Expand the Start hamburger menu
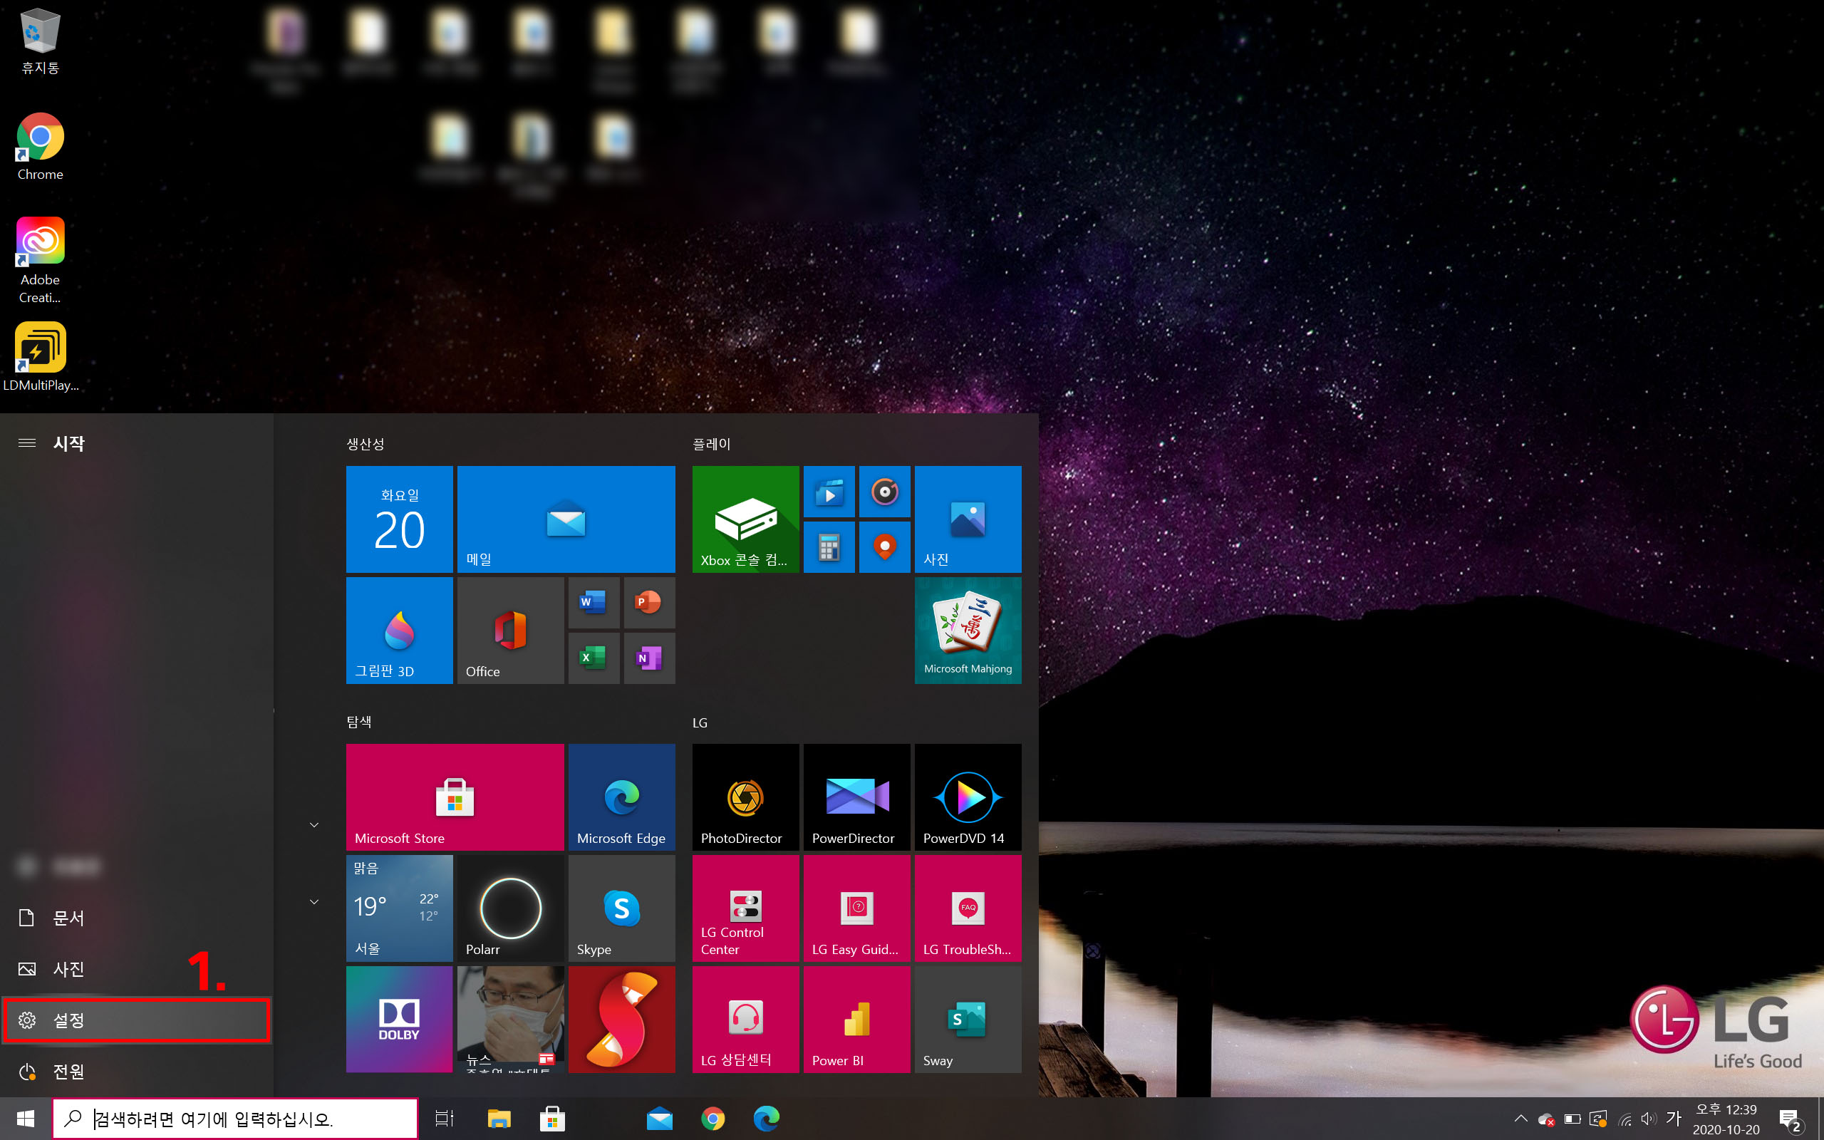 (x=27, y=443)
